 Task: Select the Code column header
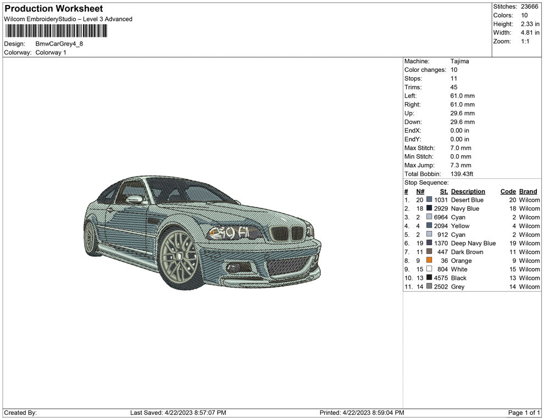(508, 191)
